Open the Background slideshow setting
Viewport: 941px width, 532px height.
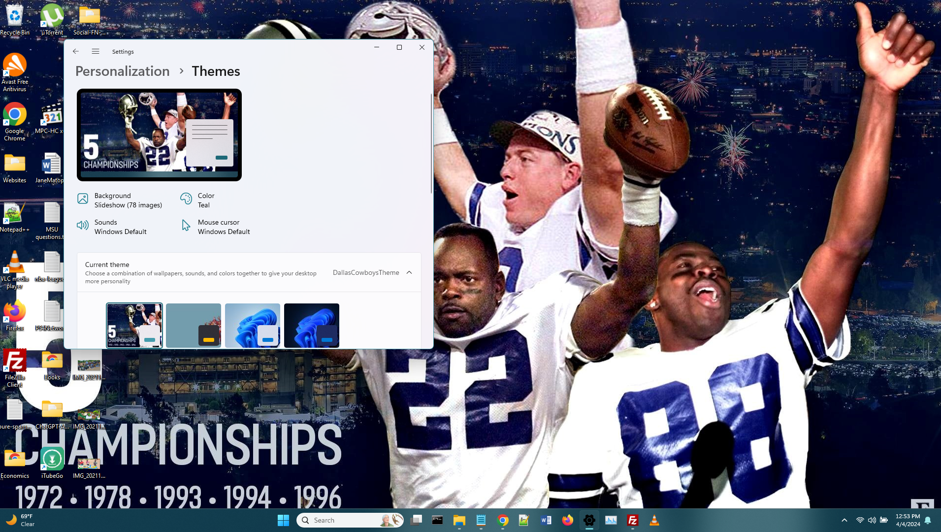tap(120, 200)
